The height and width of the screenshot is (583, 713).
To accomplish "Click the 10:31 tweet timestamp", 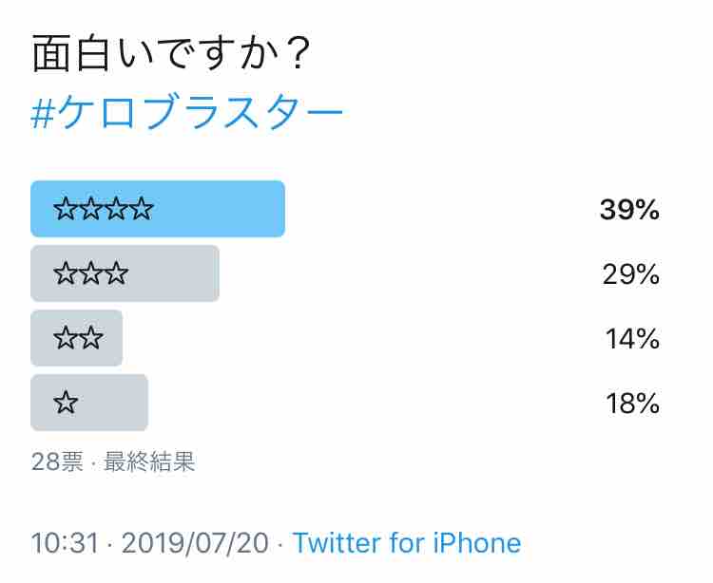I will tap(65, 542).
